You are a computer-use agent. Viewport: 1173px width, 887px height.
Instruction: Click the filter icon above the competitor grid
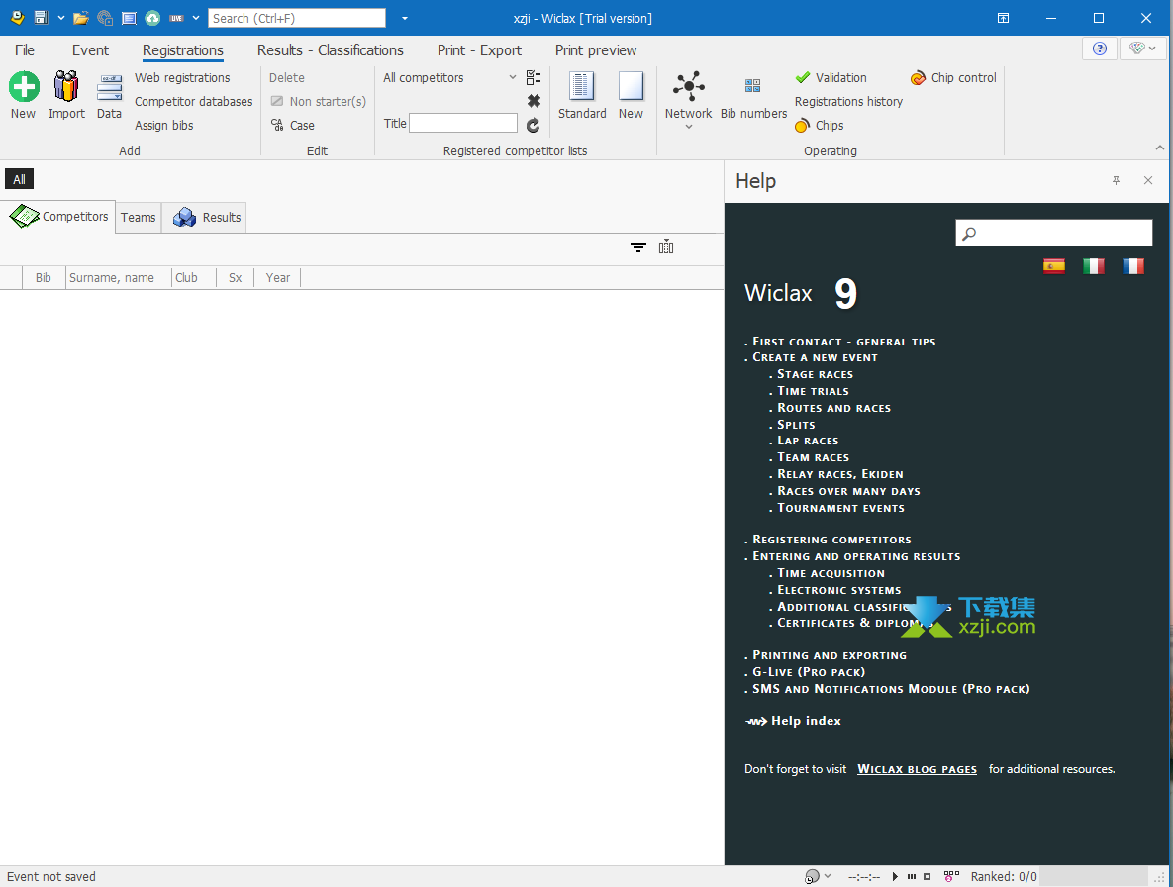638,247
